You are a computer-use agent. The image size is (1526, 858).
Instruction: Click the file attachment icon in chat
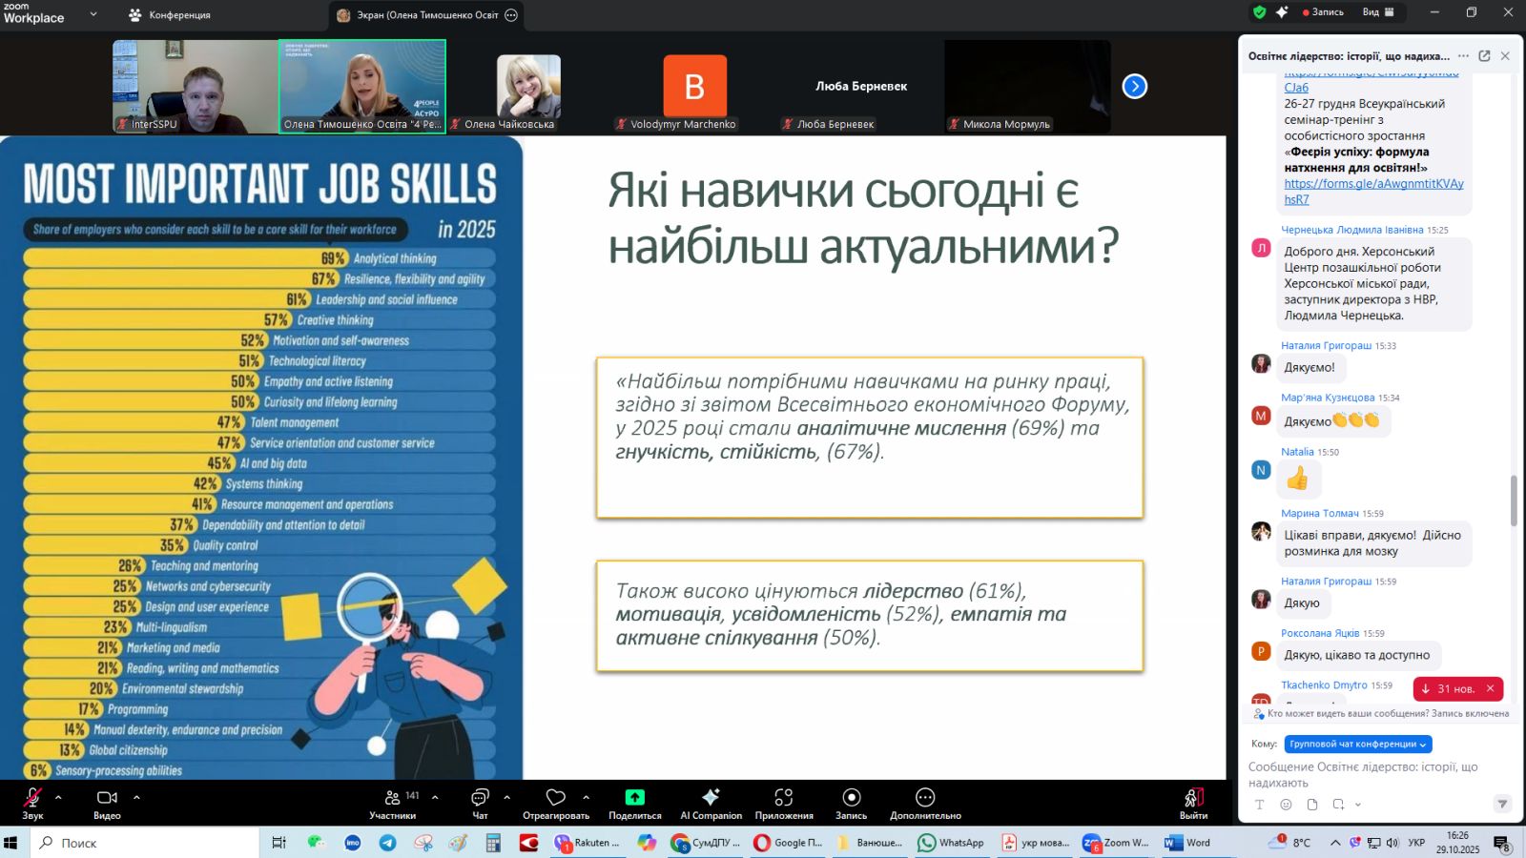[x=1312, y=805]
